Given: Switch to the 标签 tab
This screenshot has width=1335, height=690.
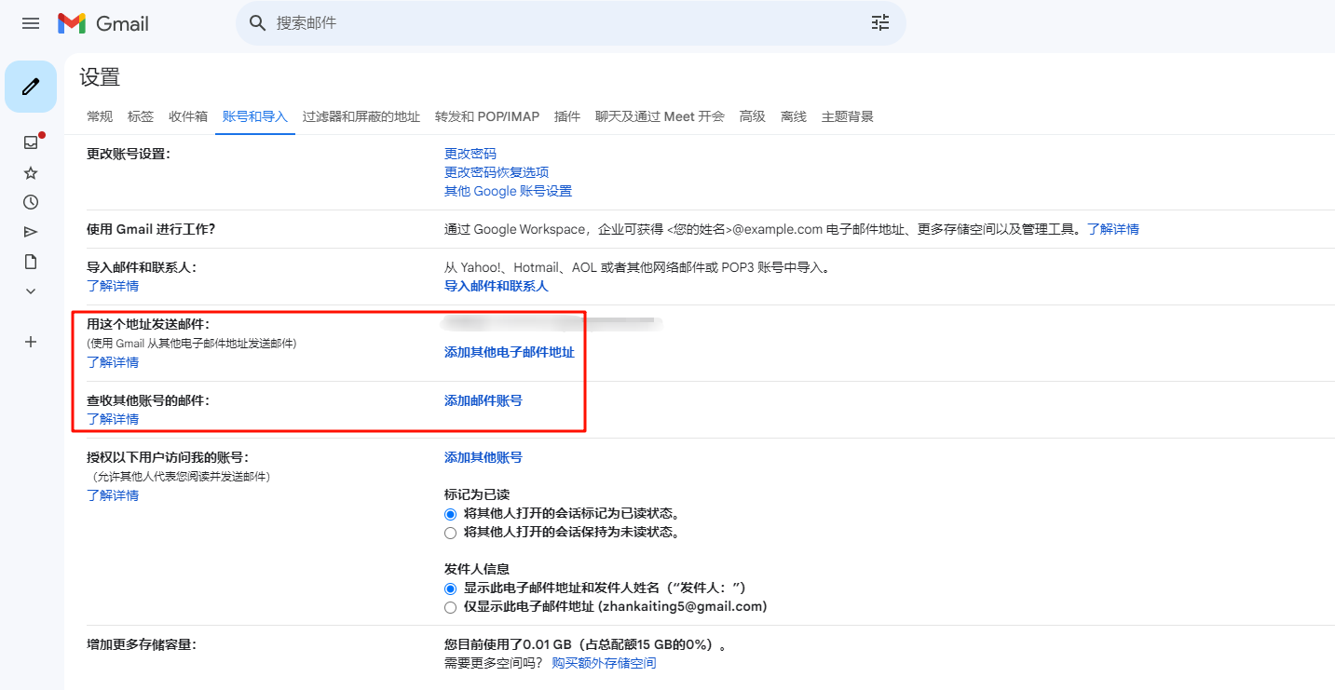Looking at the screenshot, I should [141, 116].
